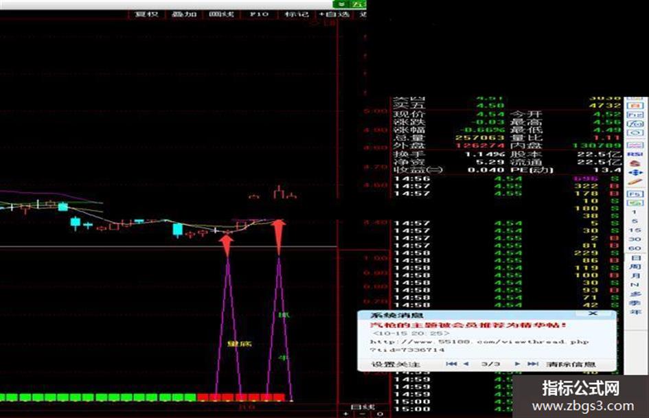Click the 外盘 value 126274
The image size is (649, 418).
(480, 146)
